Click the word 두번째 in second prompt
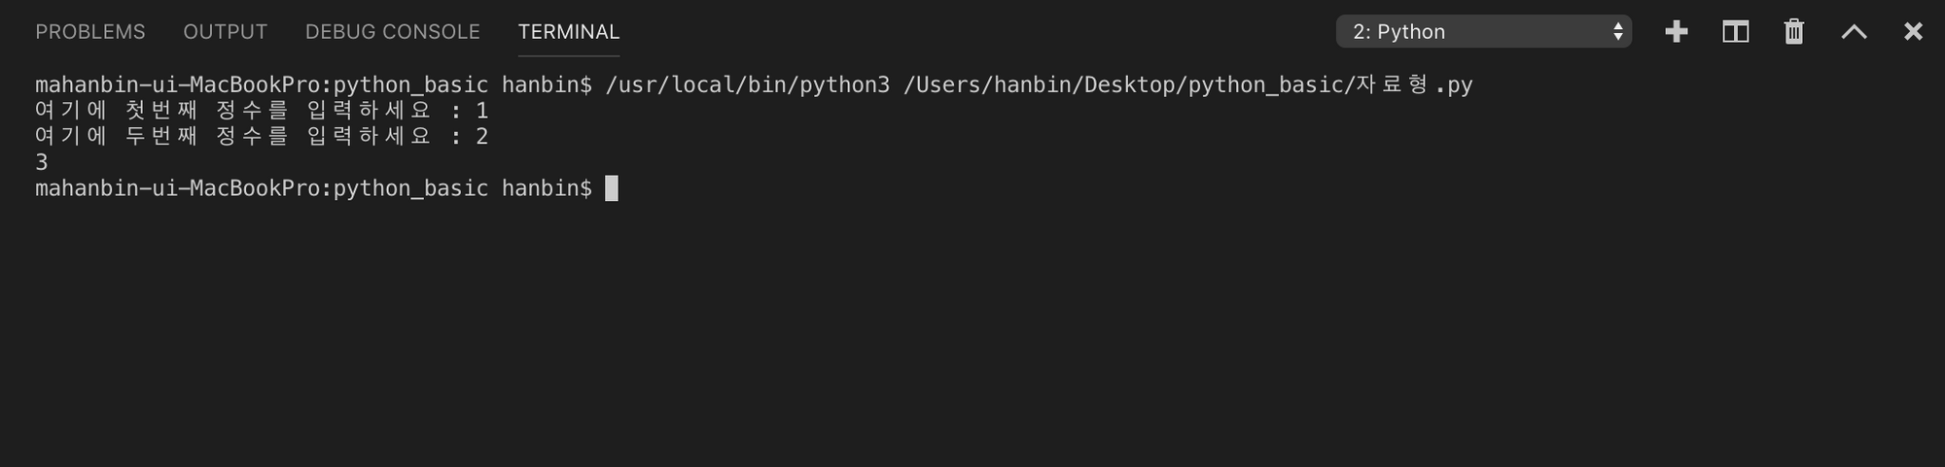The image size is (1945, 467). tap(161, 136)
